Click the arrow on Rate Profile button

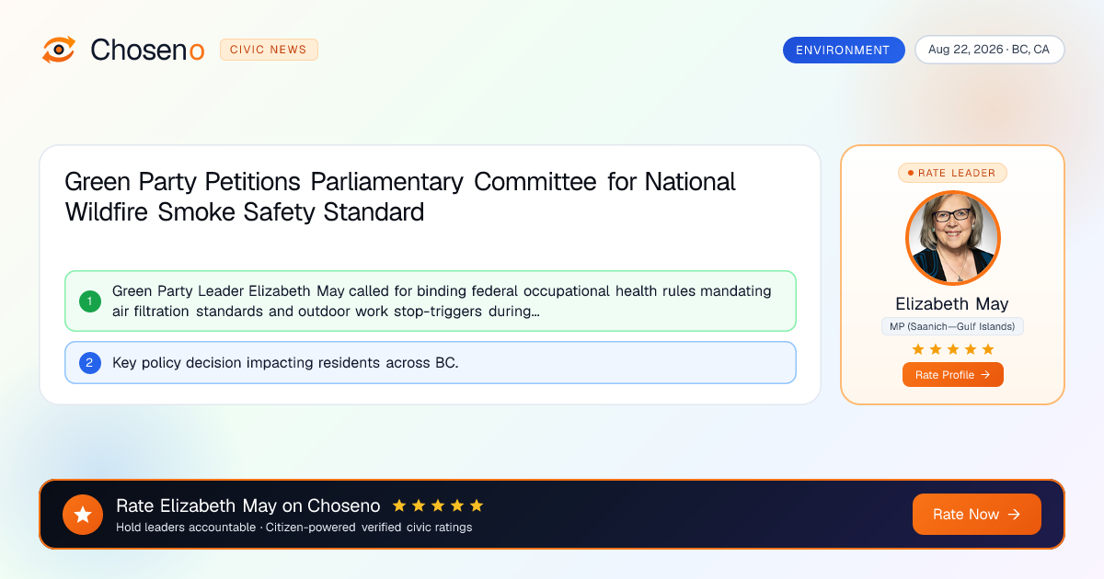coord(985,375)
